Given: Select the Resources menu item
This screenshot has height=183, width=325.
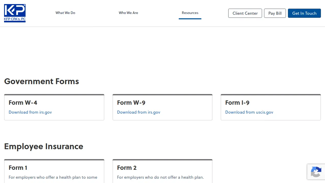Looking at the screenshot, I should click(x=190, y=13).
